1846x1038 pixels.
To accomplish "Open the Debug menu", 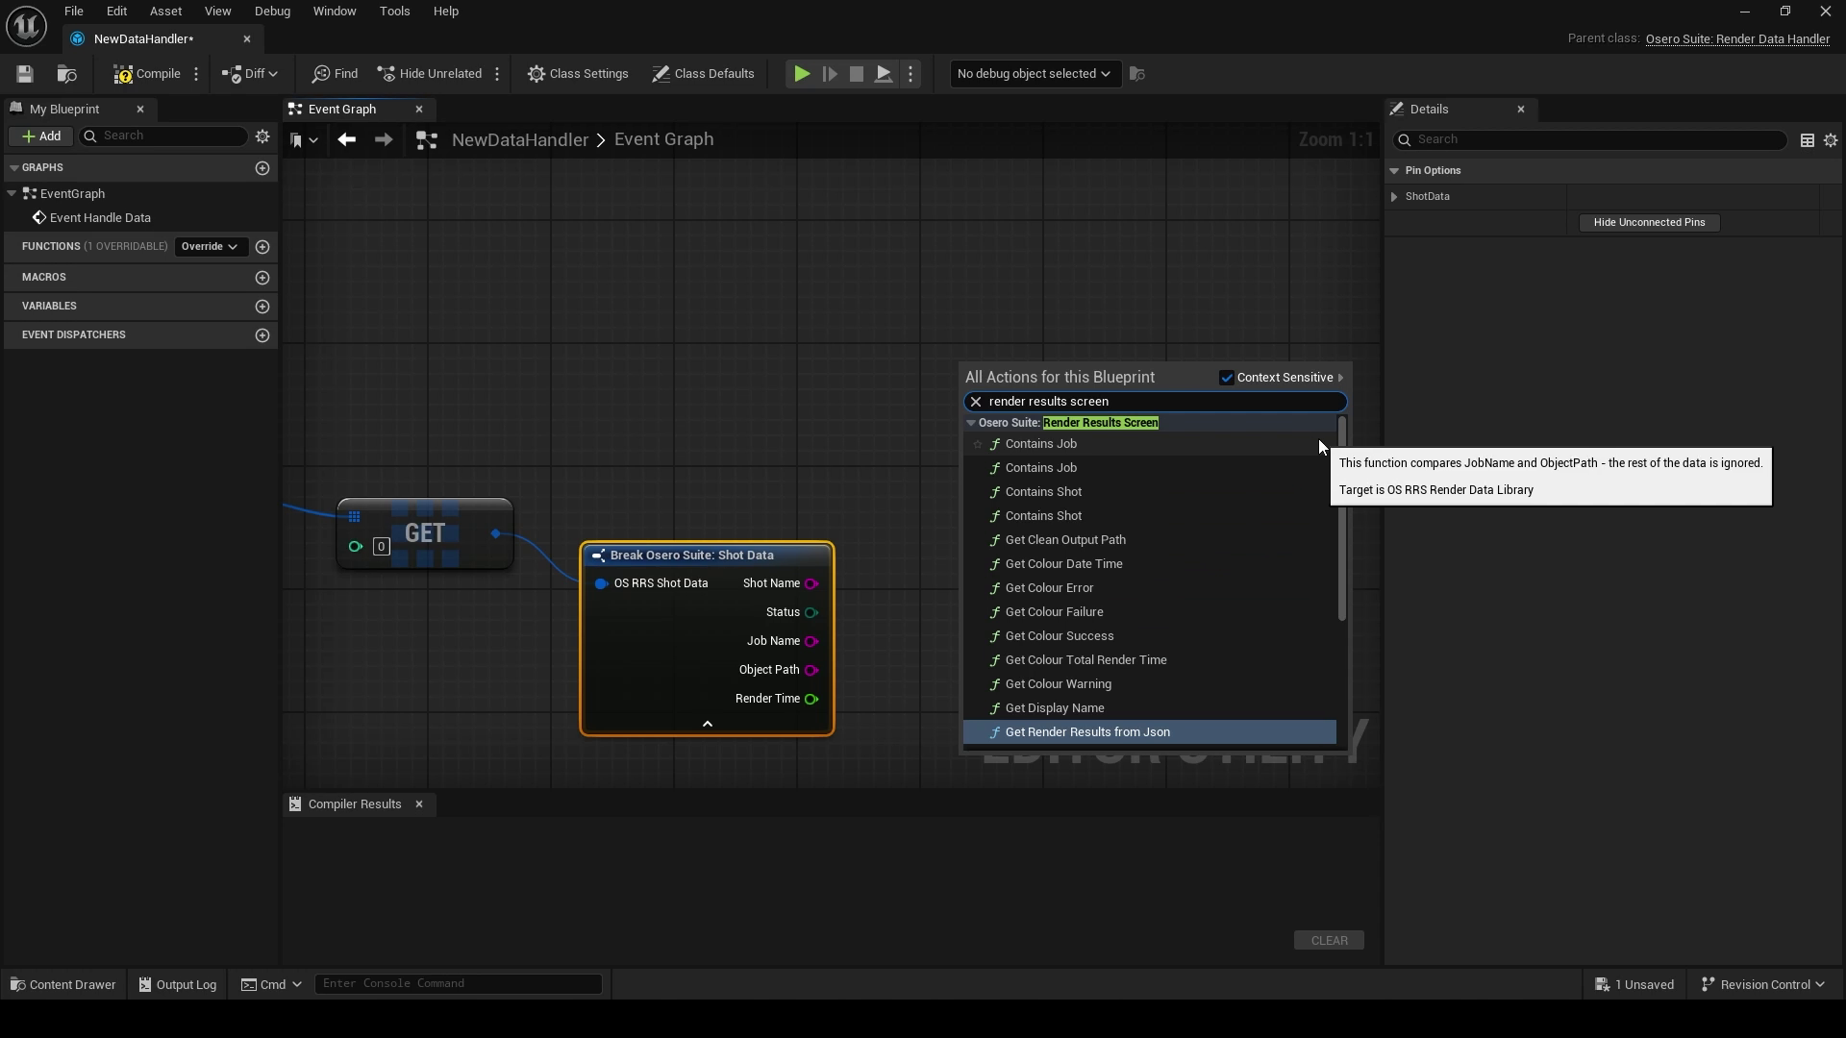I will point(272,12).
